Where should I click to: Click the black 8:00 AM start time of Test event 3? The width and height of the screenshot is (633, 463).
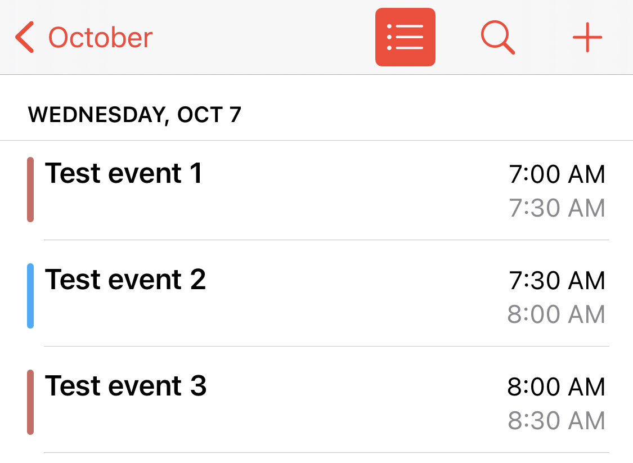[556, 387]
